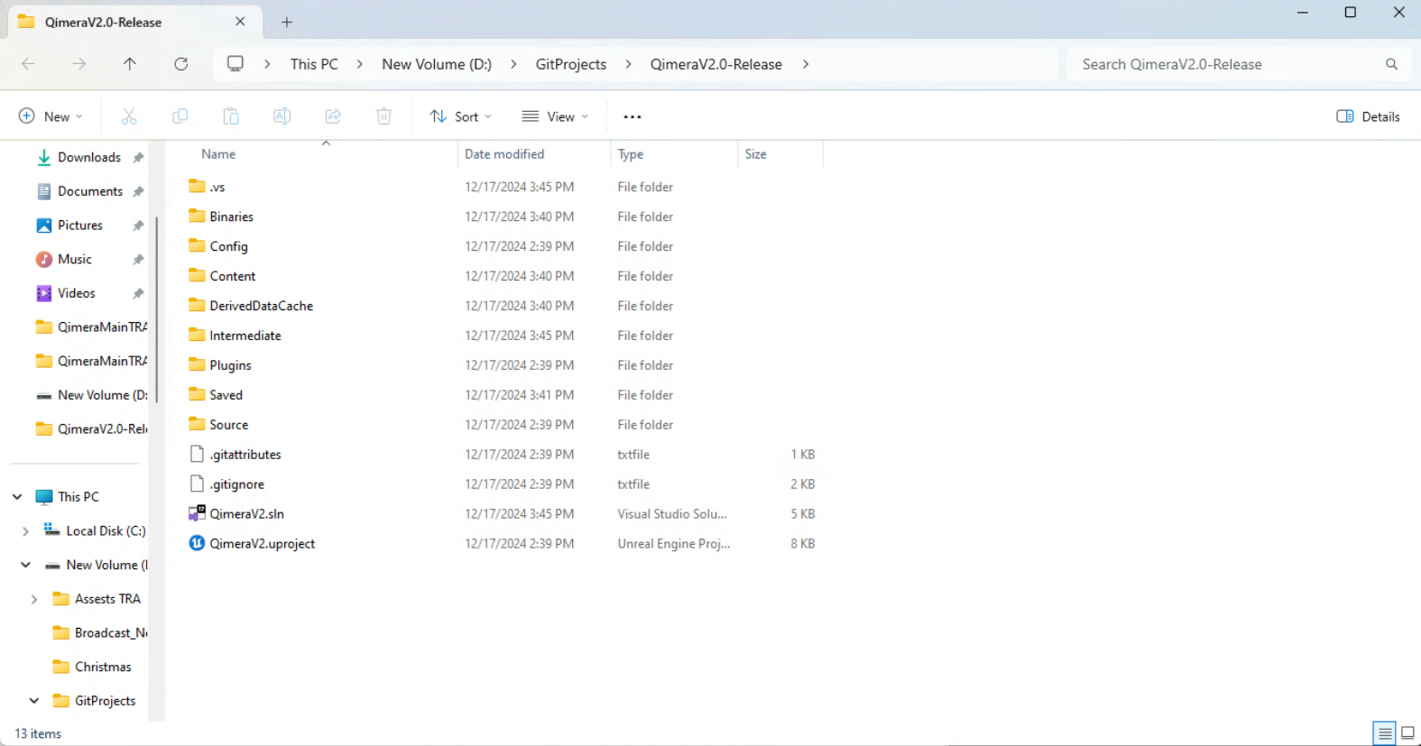The image size is (1421, 746).
Task: Go up one folder level with up arrow
Action: point(130,64)
